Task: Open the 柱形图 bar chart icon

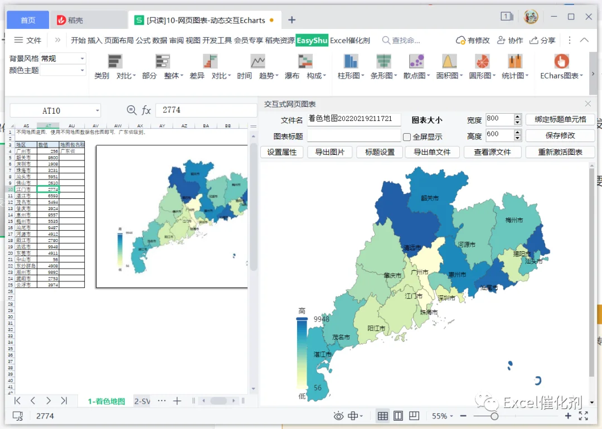Action: tap(351, 61)
